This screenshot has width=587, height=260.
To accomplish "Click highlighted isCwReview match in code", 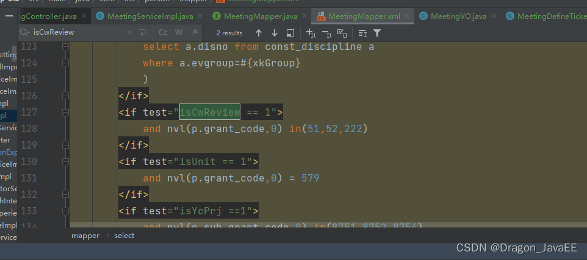I will pyautogui.click(x=210, y=112).
